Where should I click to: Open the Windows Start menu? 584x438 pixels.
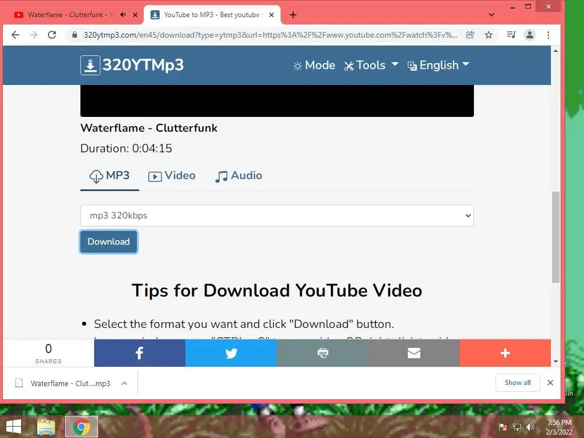coord(14,427)
